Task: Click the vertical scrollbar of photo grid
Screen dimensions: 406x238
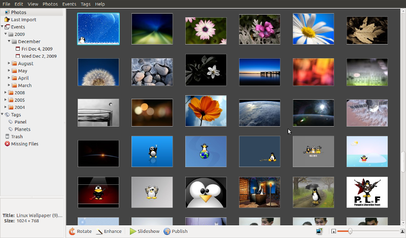Action: click(x=403, y=162)
